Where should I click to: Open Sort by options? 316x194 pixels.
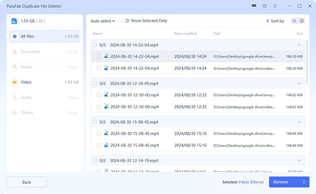275,21
